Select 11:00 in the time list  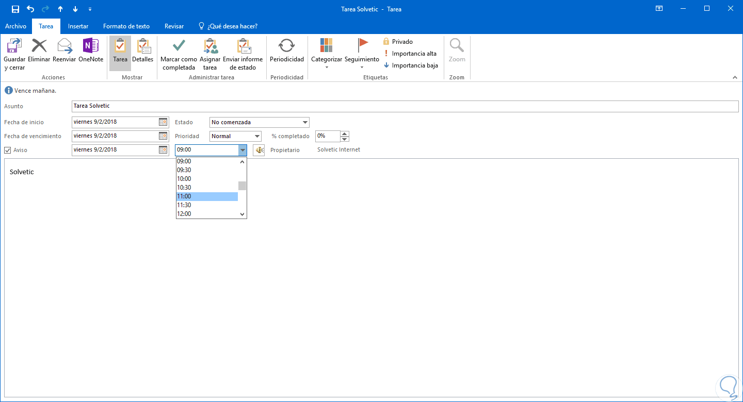pyautogui.click(x=207, y=196)
